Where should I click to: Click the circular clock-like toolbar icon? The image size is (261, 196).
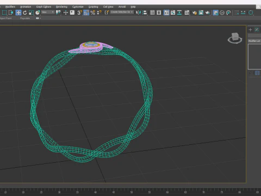(x=228, y=13)
